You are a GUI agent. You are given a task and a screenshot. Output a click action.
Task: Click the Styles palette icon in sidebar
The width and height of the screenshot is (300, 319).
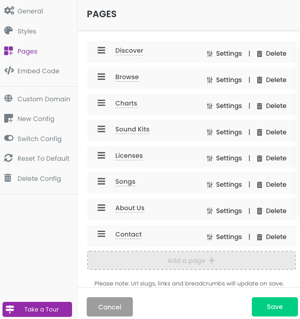[8, 31]
